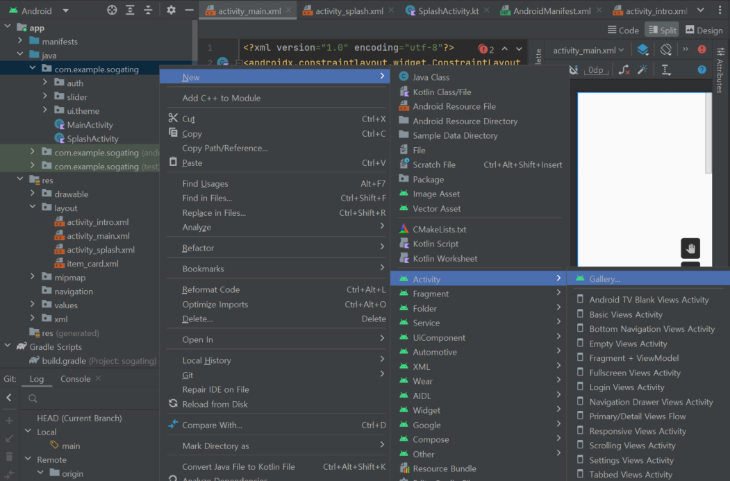This screenshot has width=730, height=481.
Task: Open activity_main.xml file dropdown in design toolbar
Action: (588, 50)
